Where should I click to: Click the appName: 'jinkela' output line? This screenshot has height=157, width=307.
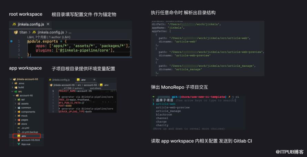168,28
